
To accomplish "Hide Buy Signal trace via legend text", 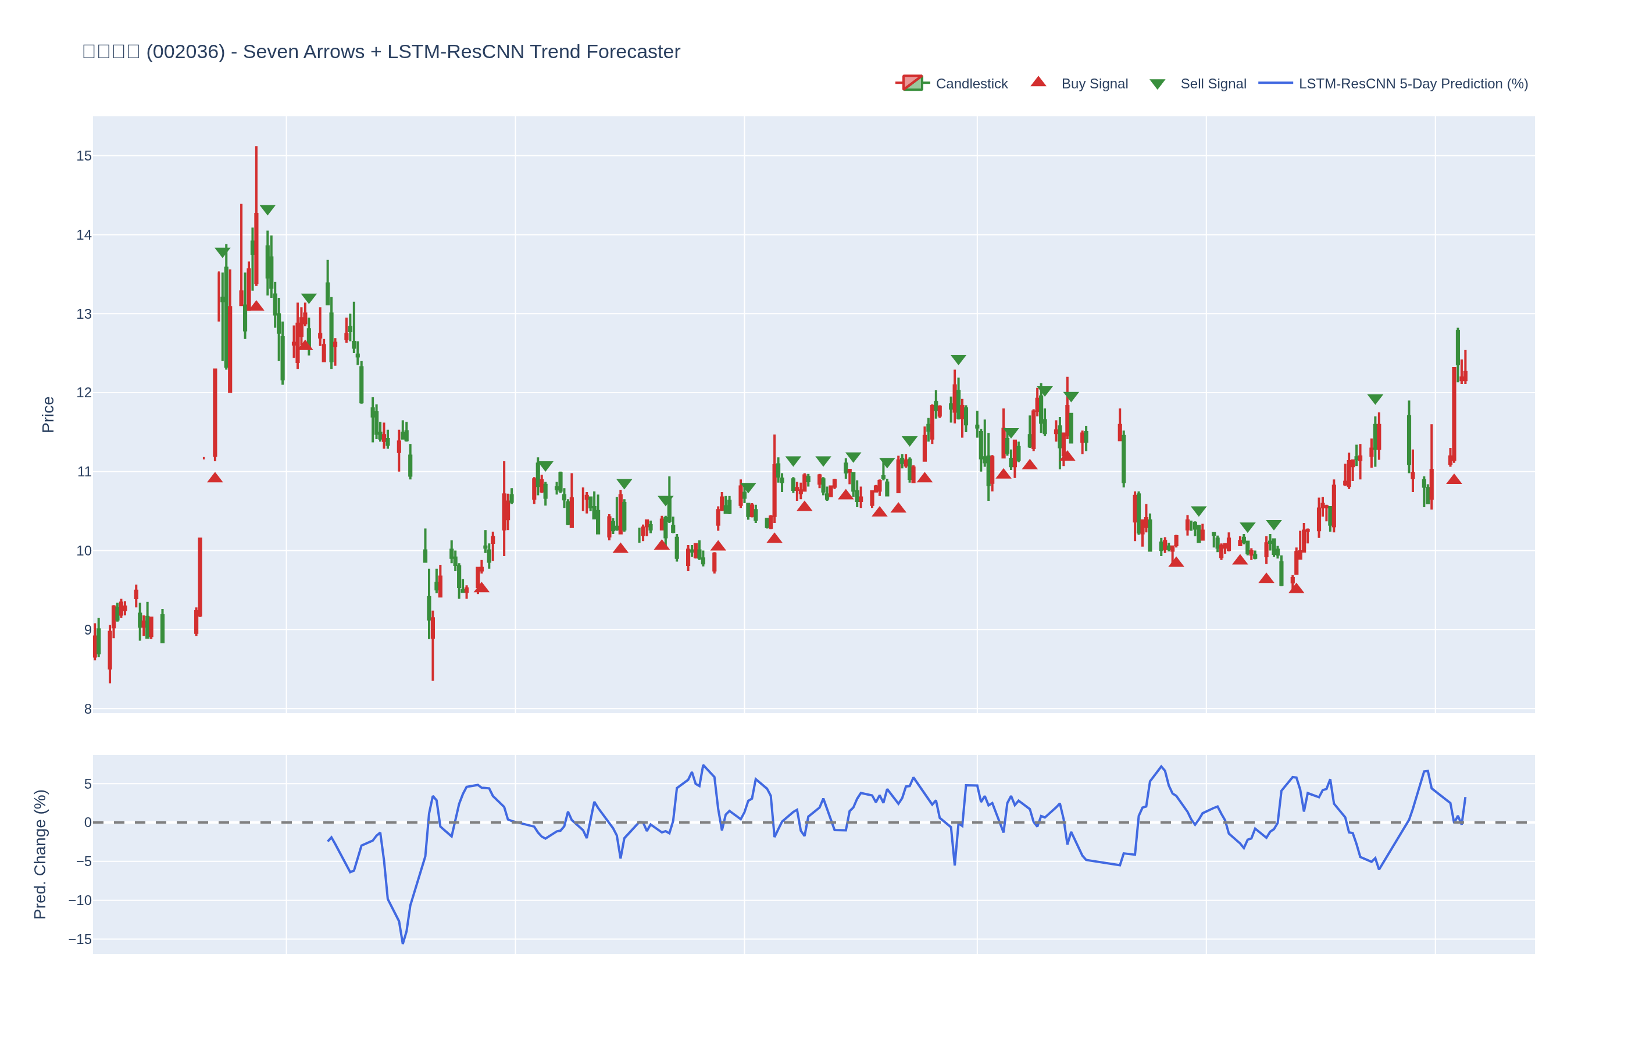I will [1094, 84].
